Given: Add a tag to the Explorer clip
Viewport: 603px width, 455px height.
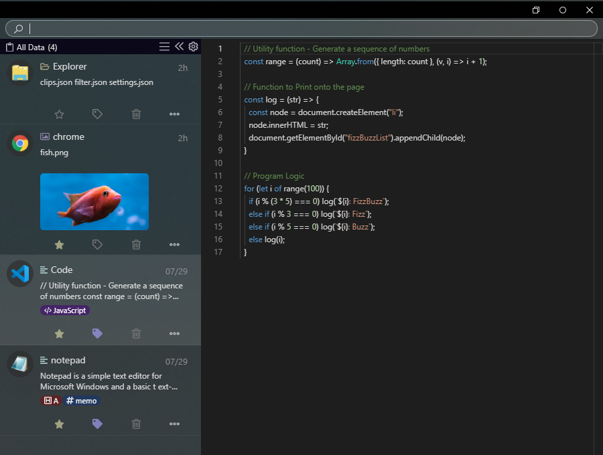Looking at the screenshot, I should 97,114.
